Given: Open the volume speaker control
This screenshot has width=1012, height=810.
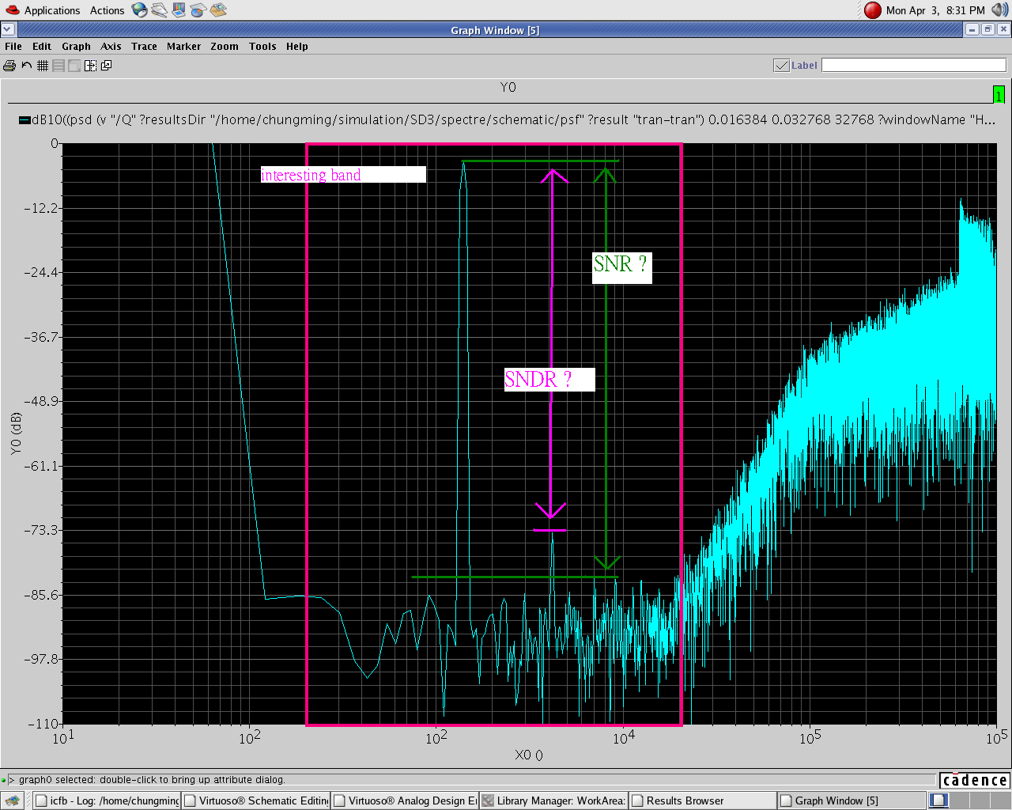Looking at the screenshot, I should [1000, 10].
